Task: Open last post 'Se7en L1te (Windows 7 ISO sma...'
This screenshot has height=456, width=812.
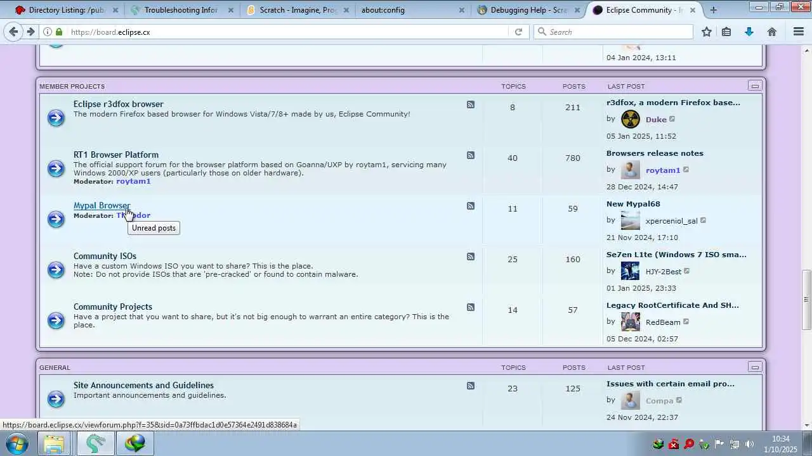Action: point(676,255)
